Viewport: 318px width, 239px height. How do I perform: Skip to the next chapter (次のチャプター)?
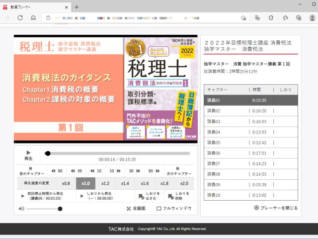click(177, 171)
